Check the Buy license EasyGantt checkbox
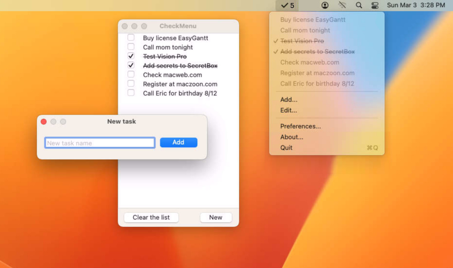Image resolution: width=453 pixels, height=268 pixels. pyautogui.click(x=131, y=38)
